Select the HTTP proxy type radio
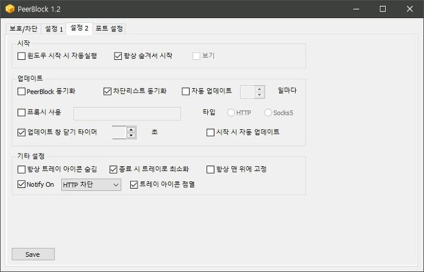This screenshot has width=424, height=272. pyautogui.click(x=231, y=112)
